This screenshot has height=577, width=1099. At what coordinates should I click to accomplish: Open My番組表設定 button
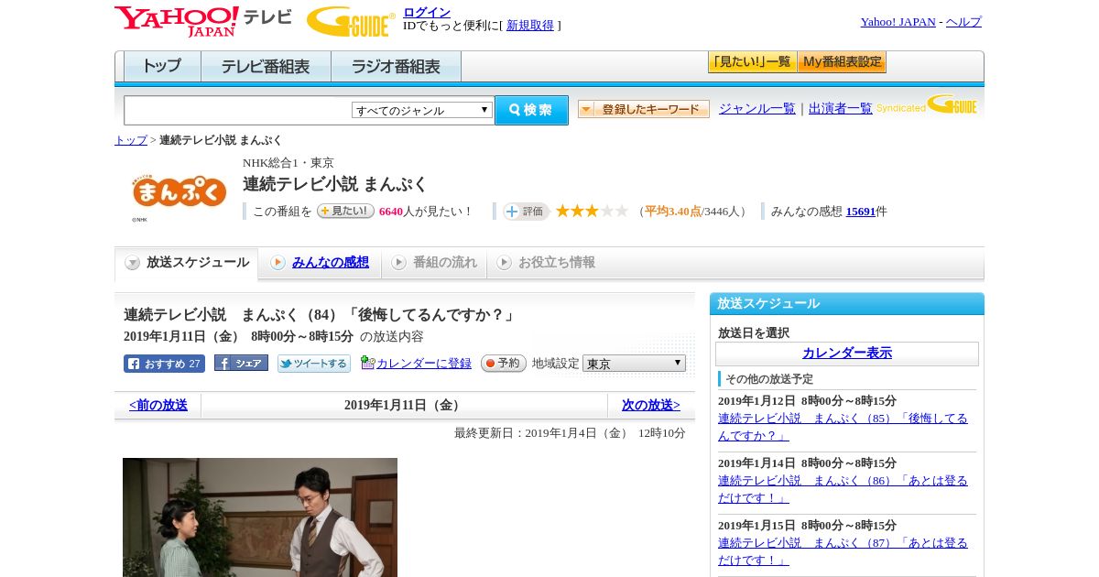click(x=842, y=62)
